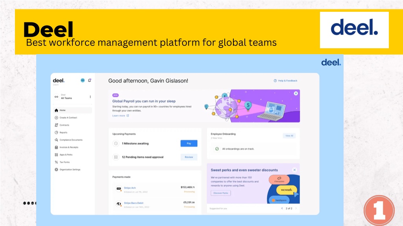Click the Apps & Perks grid icon
Screen dimensions: 403x226
(x=56, y=155)
